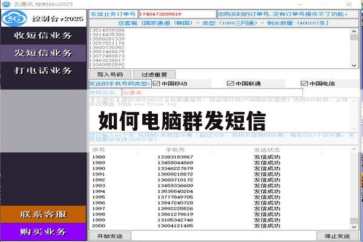Image resolution: width=363 pixels, height=242 pixels.
Task: Click the order number input field
Action: pyautogui.click(x=177, y=14)
